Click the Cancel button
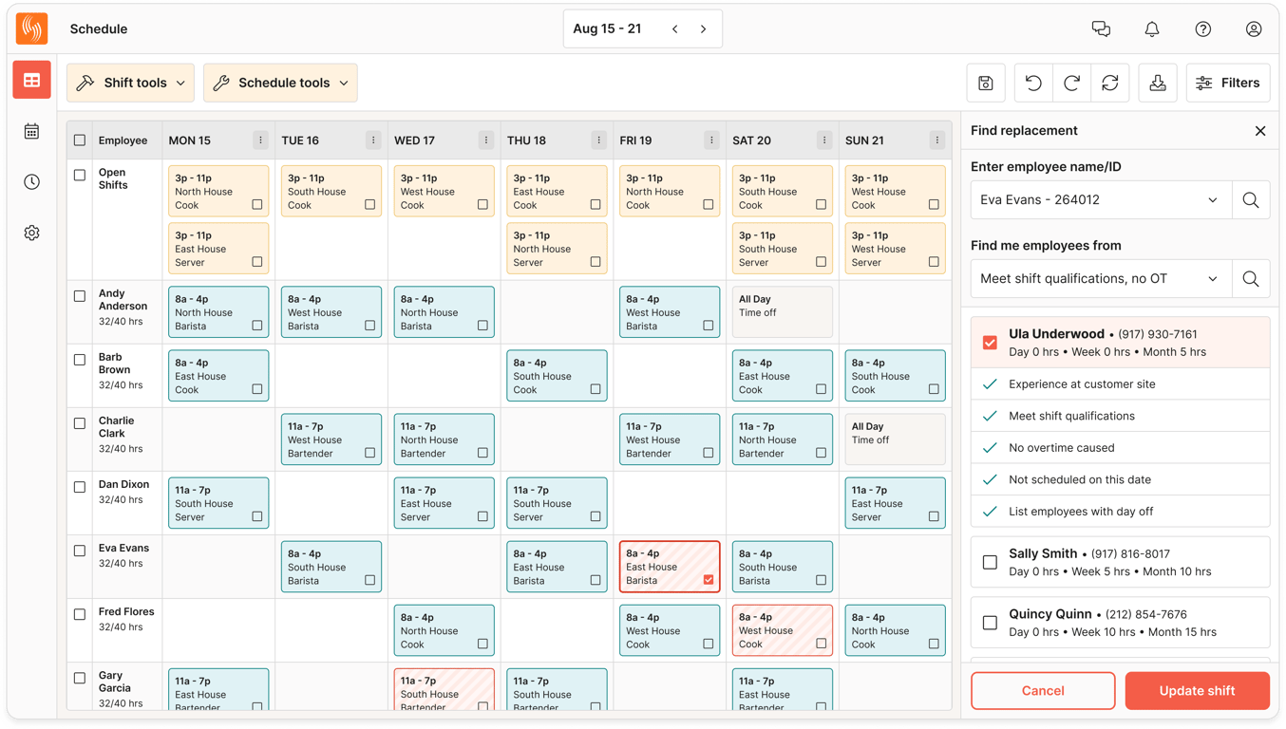 point(1043,691)
